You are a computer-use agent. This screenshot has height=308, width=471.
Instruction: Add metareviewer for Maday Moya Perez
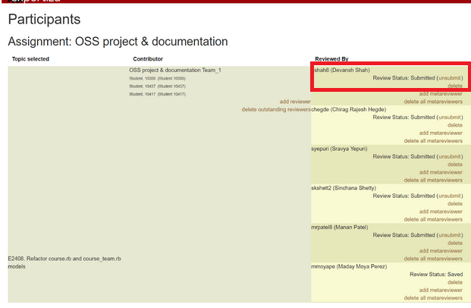440,290
